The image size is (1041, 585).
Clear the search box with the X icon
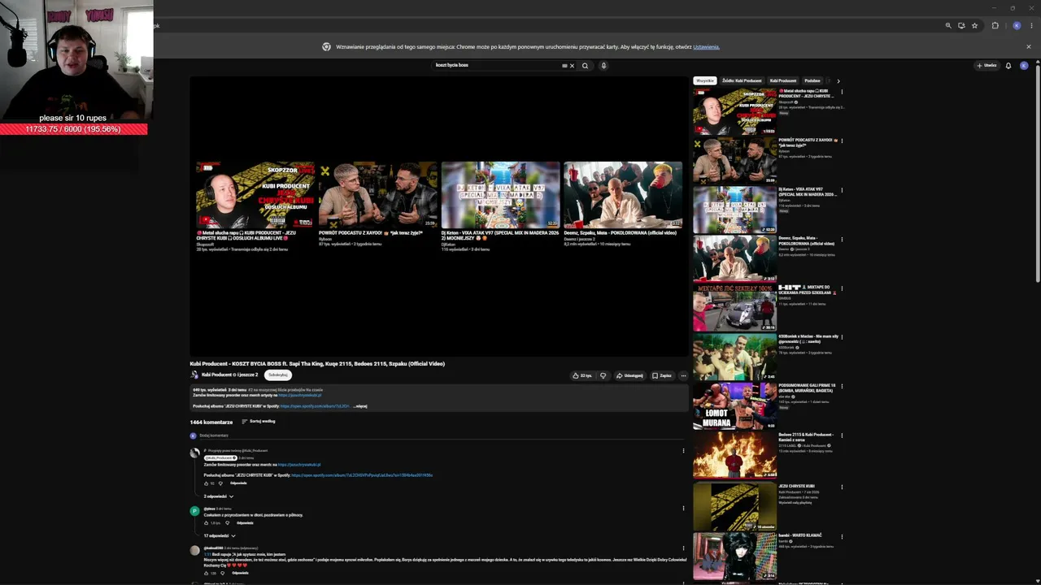(572, 66)
